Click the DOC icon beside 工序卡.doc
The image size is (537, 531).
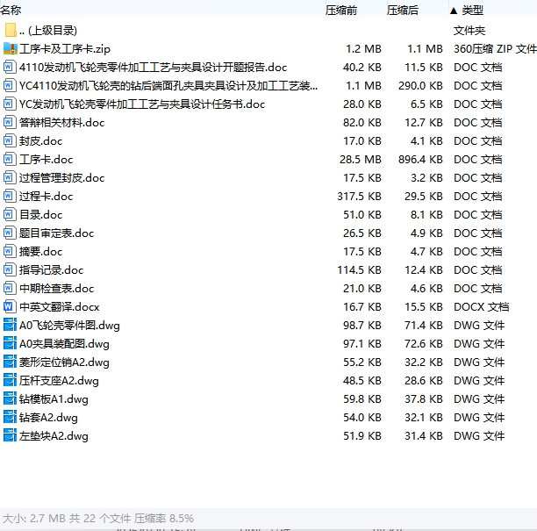click(10, 160)
